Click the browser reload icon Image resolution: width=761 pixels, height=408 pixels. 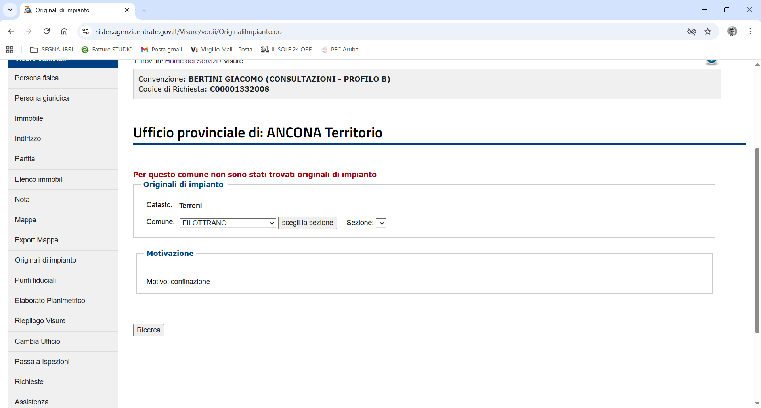coord(47,31)
